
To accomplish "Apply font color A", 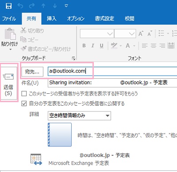I will 128,46.
